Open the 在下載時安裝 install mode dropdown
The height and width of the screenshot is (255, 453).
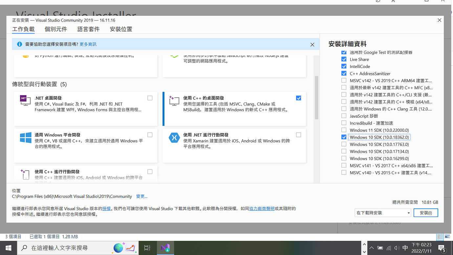(383, 213)
